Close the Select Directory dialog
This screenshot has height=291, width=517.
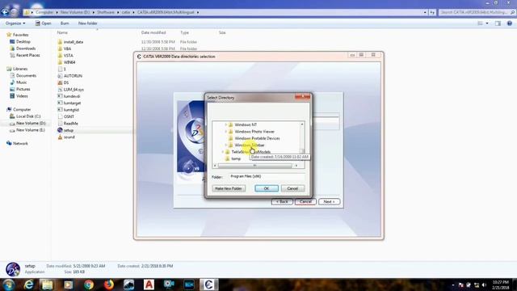302,96
